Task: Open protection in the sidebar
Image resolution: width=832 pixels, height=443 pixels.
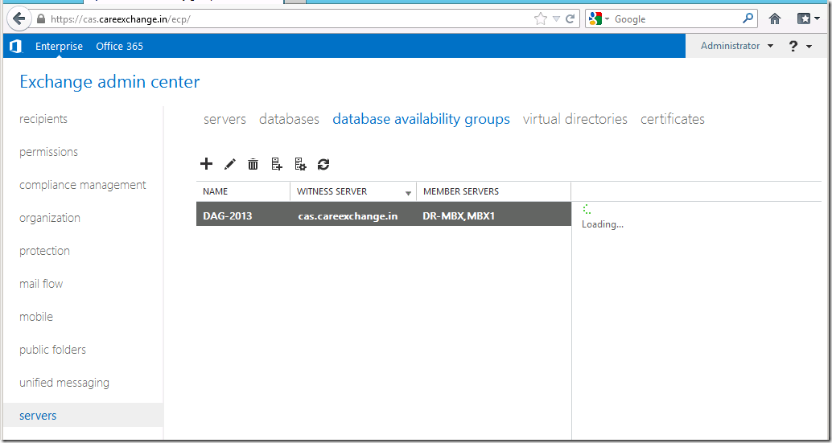Action: [x=44, y=251]
